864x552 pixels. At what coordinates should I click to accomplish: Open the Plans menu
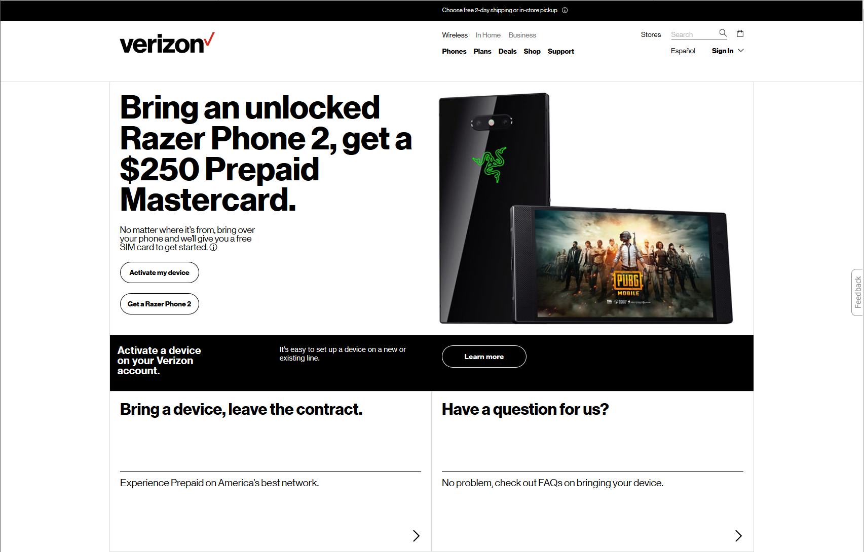pyautogui.click(x=482, y=51)
